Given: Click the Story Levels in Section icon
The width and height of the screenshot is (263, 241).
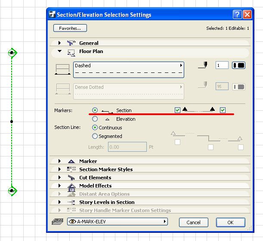Looking at the screenshot, I should coord(71,202).
